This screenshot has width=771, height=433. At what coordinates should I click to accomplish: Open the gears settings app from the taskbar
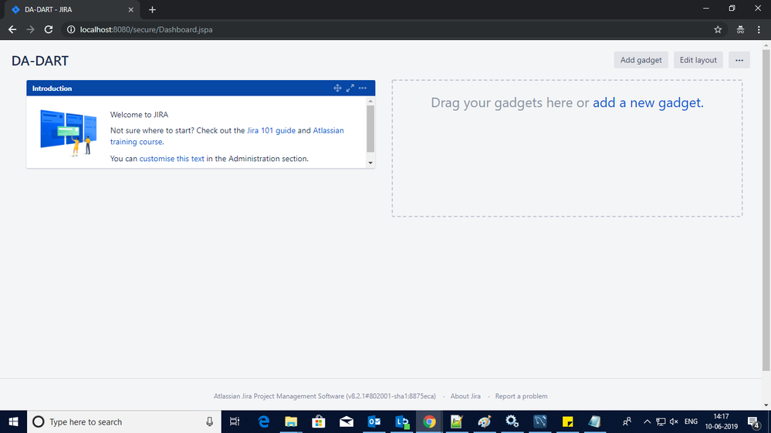pos(512,421)
